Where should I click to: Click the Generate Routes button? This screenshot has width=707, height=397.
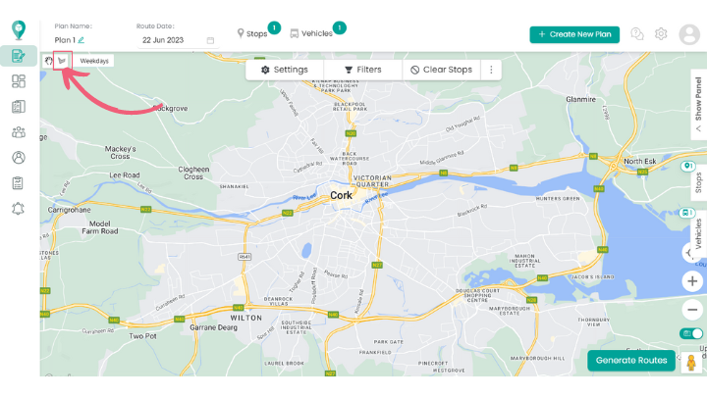(x=631, y=360)
